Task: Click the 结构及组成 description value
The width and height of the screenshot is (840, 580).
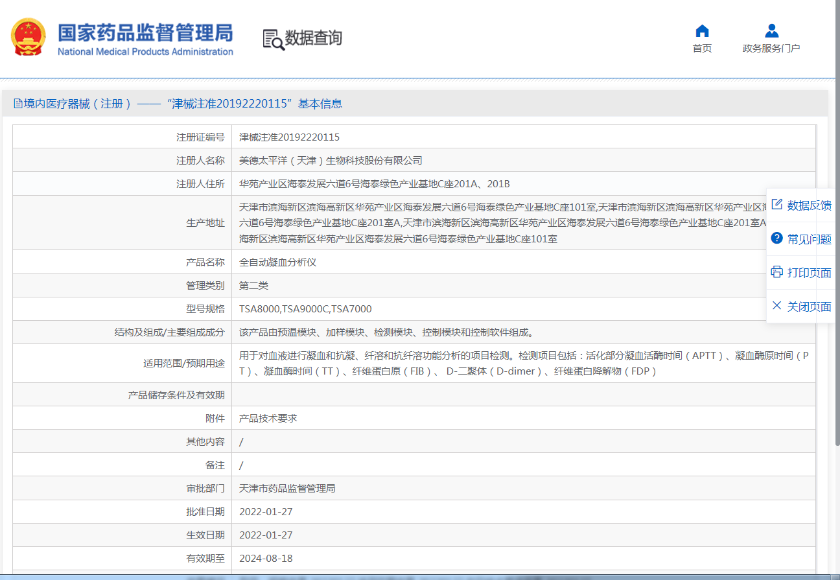Action: click(x=387, y=332)
